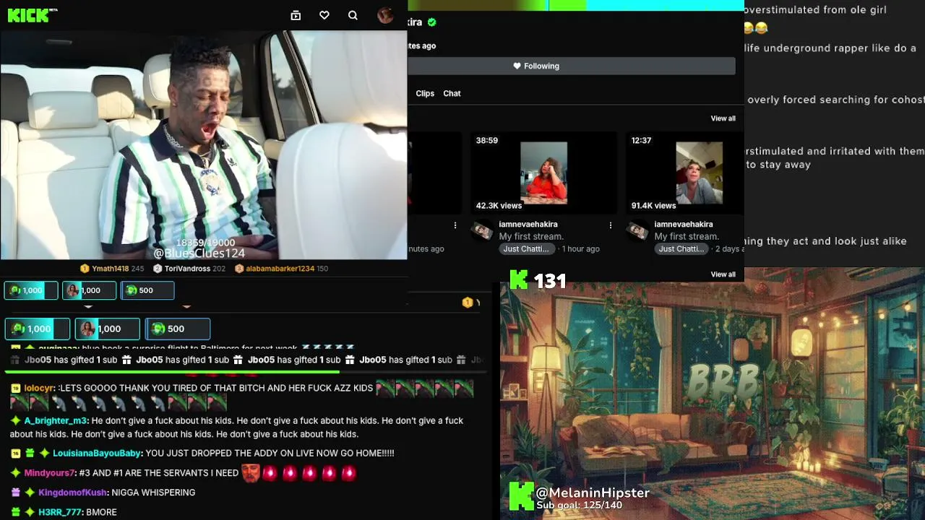Click the green gift badge beside H3RR_777

coord(15,512)
